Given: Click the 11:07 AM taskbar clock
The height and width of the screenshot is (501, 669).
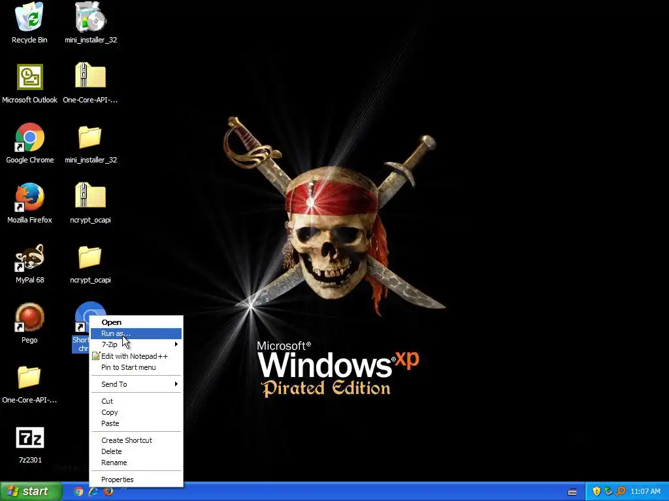Looking at the screenshot, I should coord(645,492).
